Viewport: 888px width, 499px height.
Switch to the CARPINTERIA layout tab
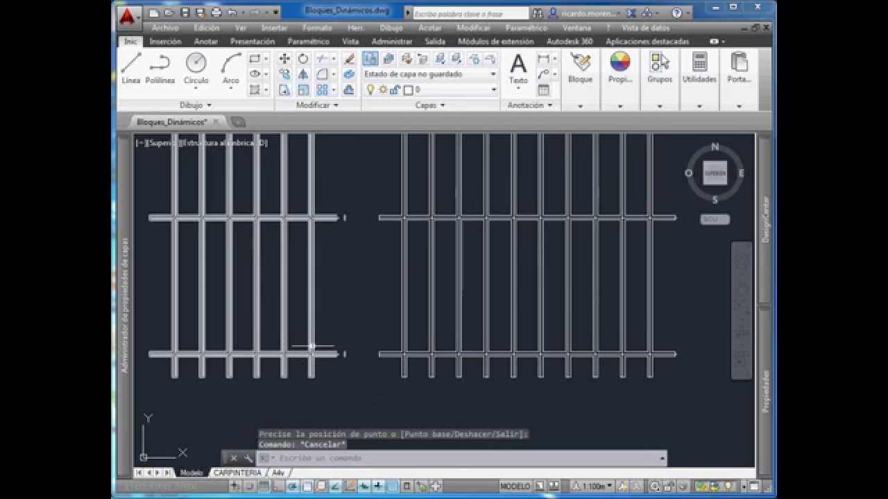click(237, 473)
